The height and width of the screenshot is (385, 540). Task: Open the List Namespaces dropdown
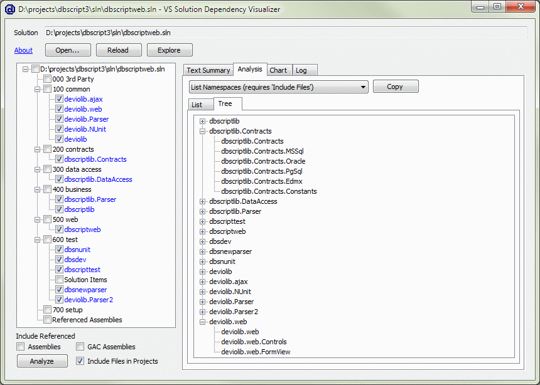279,87
